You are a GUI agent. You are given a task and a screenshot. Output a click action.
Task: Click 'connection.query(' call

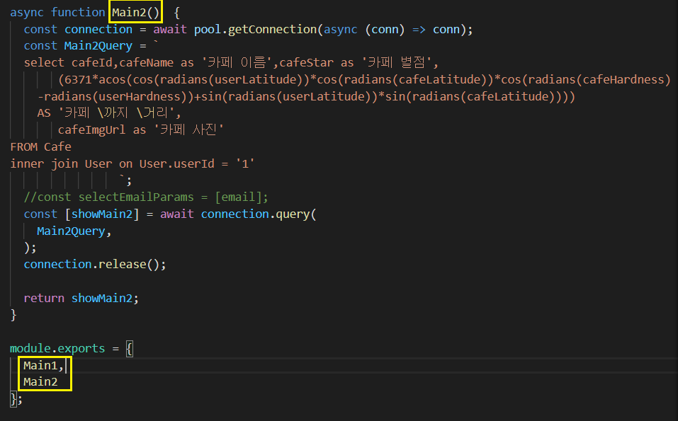(259, 214)
